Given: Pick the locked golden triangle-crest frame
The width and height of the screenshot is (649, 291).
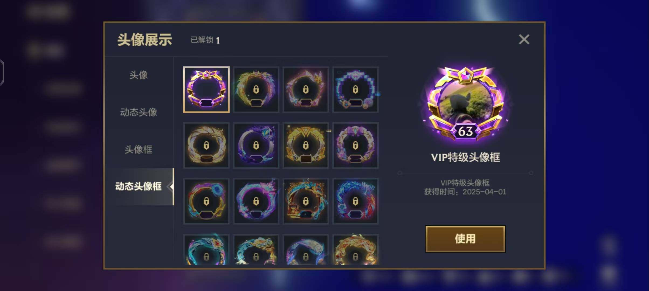Looking at the screenshot, I should (x=306, y=145).
